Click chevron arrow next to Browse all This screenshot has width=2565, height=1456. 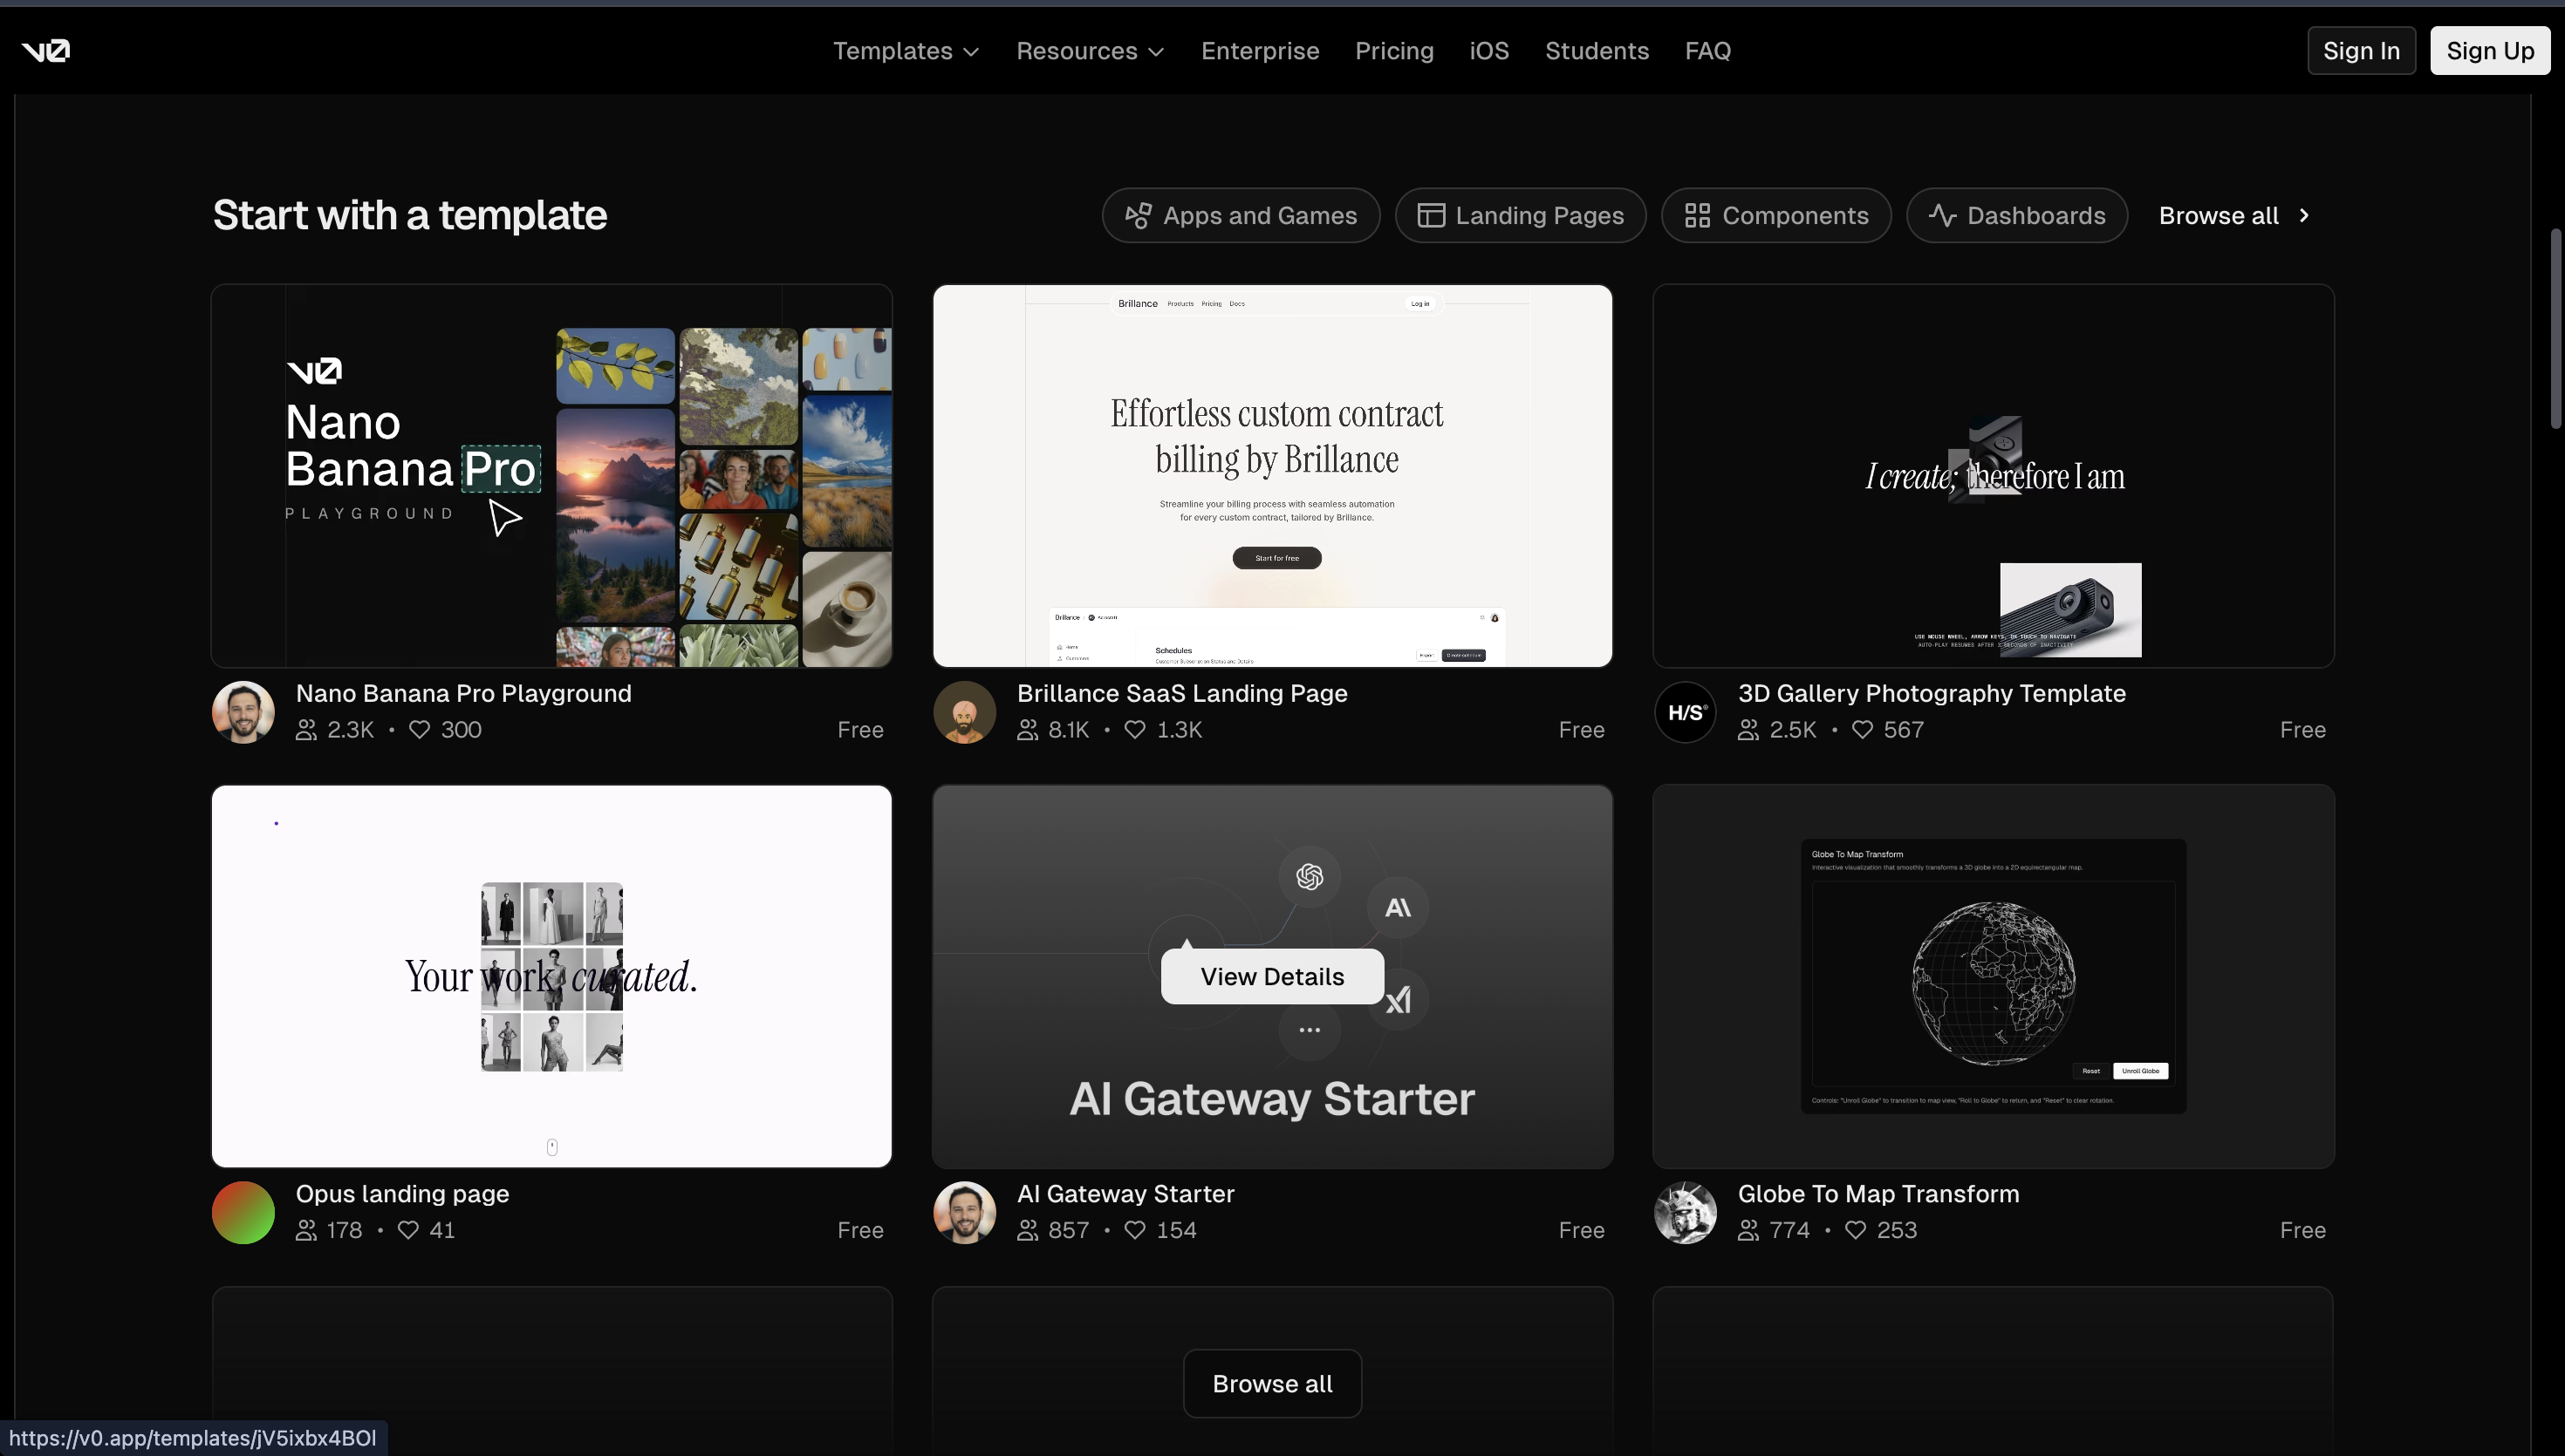[x=2304, y=216]
